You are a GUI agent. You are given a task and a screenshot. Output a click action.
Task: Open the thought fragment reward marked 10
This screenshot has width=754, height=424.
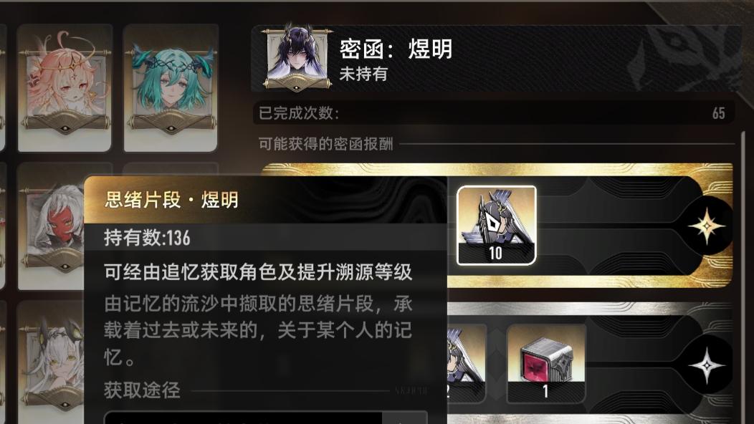[x=496, y=226]
